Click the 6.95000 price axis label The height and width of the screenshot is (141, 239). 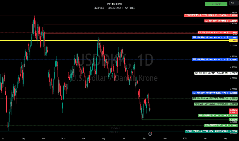[x=233, y=56]
